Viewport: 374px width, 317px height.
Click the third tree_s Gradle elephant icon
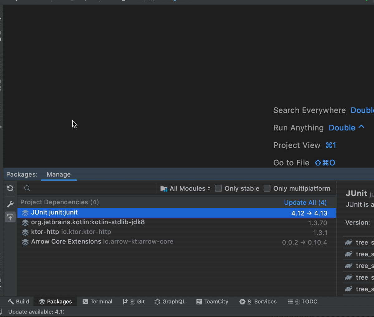point(349,266)
